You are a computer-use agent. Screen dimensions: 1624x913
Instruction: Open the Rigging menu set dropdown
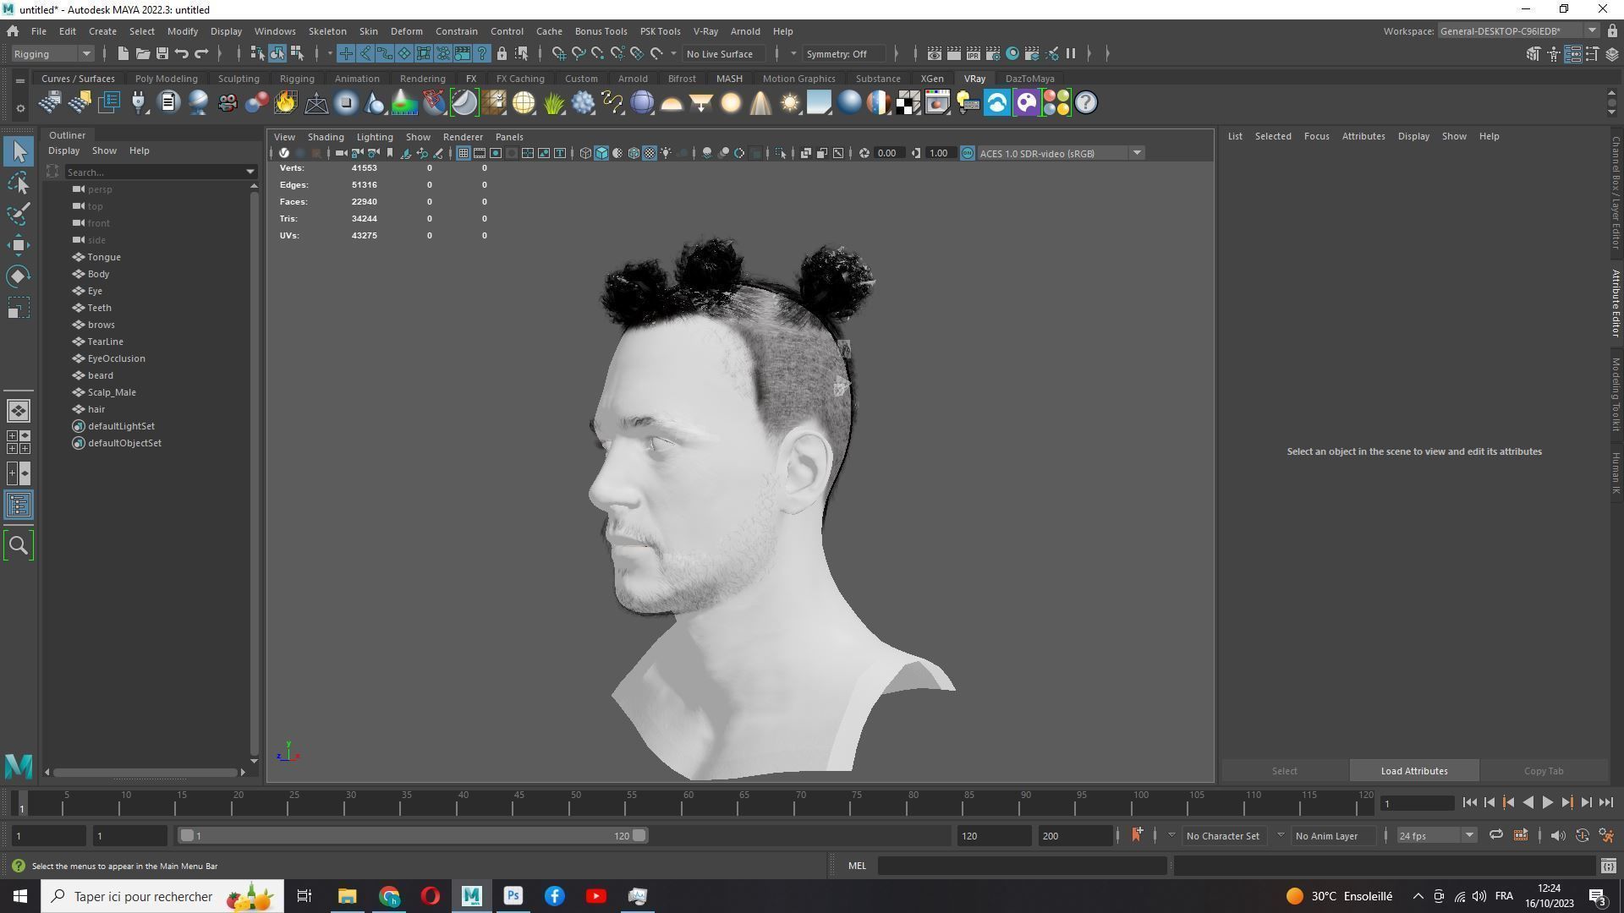point(52,54)
